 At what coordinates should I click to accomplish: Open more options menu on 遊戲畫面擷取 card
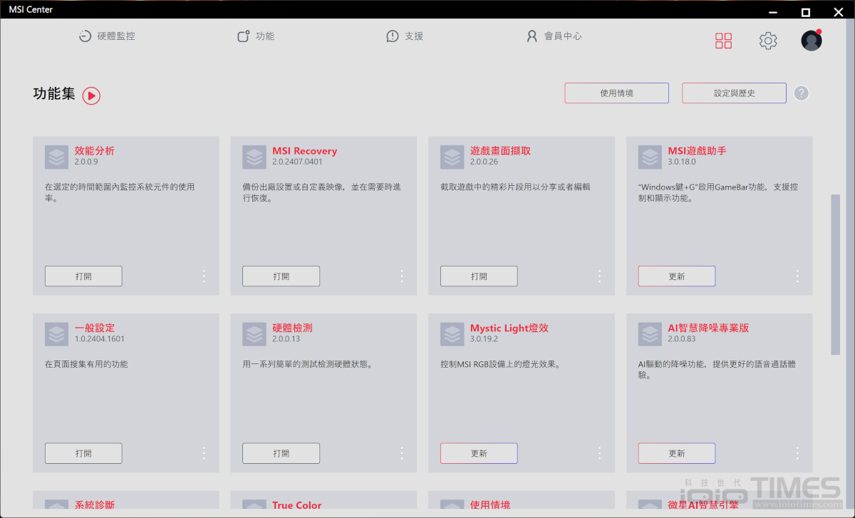[x=600, y=276]
